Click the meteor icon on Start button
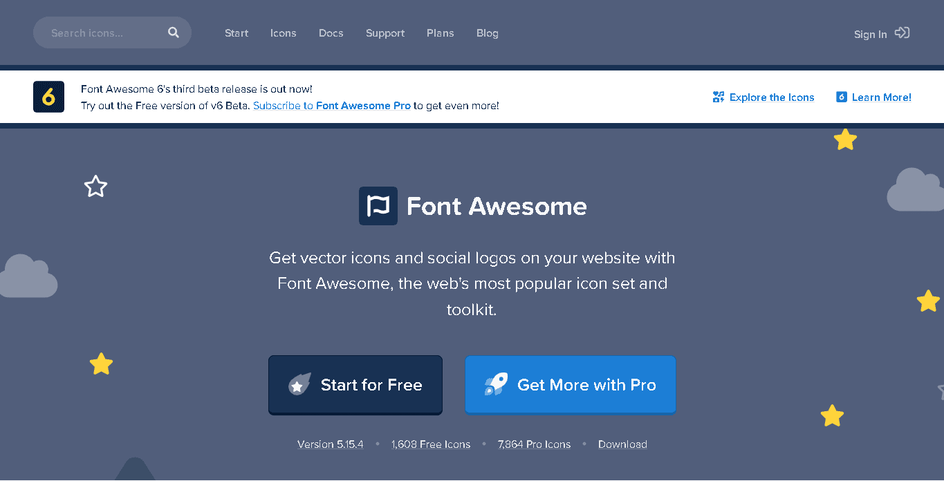The image size is (944, 481). [x=299, y=385]
